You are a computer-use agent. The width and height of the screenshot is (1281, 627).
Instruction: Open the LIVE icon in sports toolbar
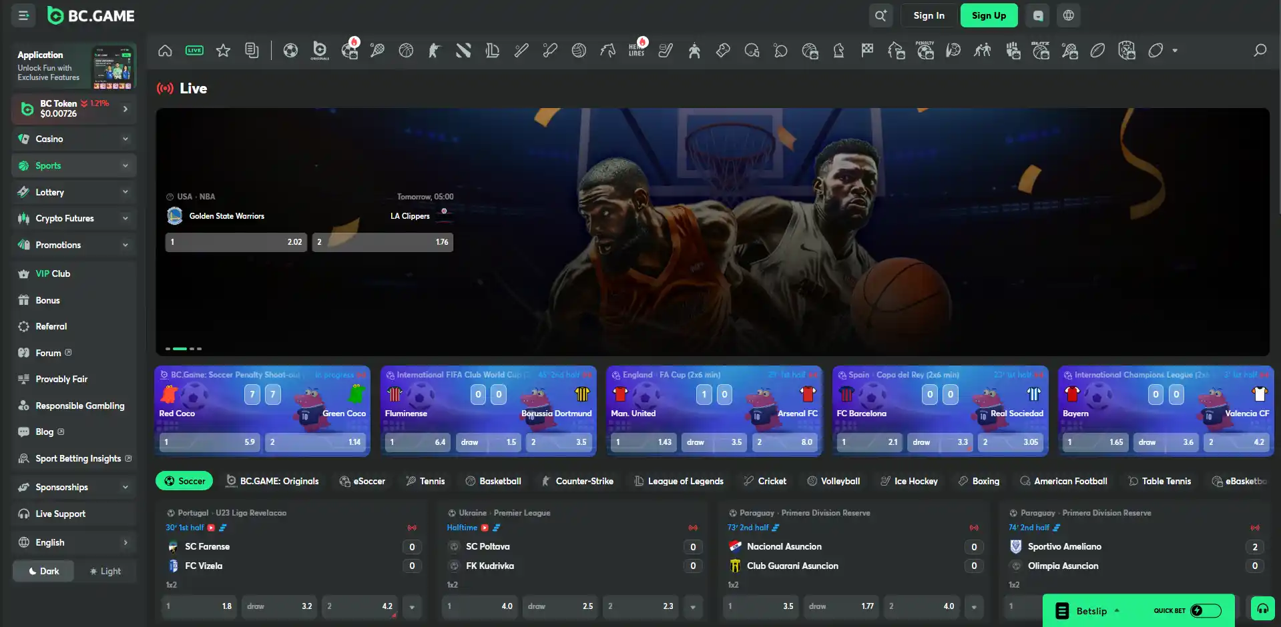(194, 50)
